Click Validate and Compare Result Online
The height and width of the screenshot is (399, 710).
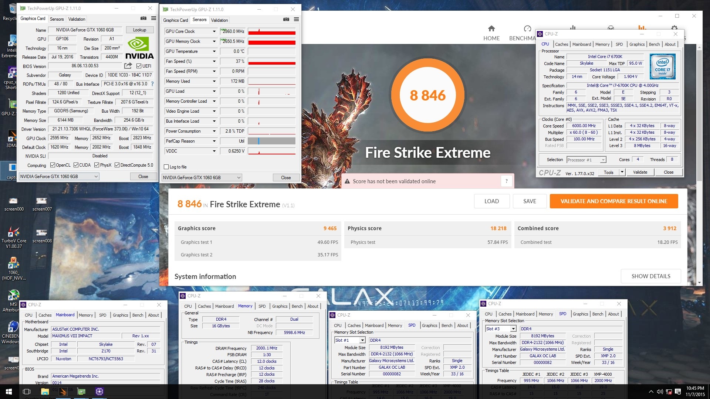point(614,201)
